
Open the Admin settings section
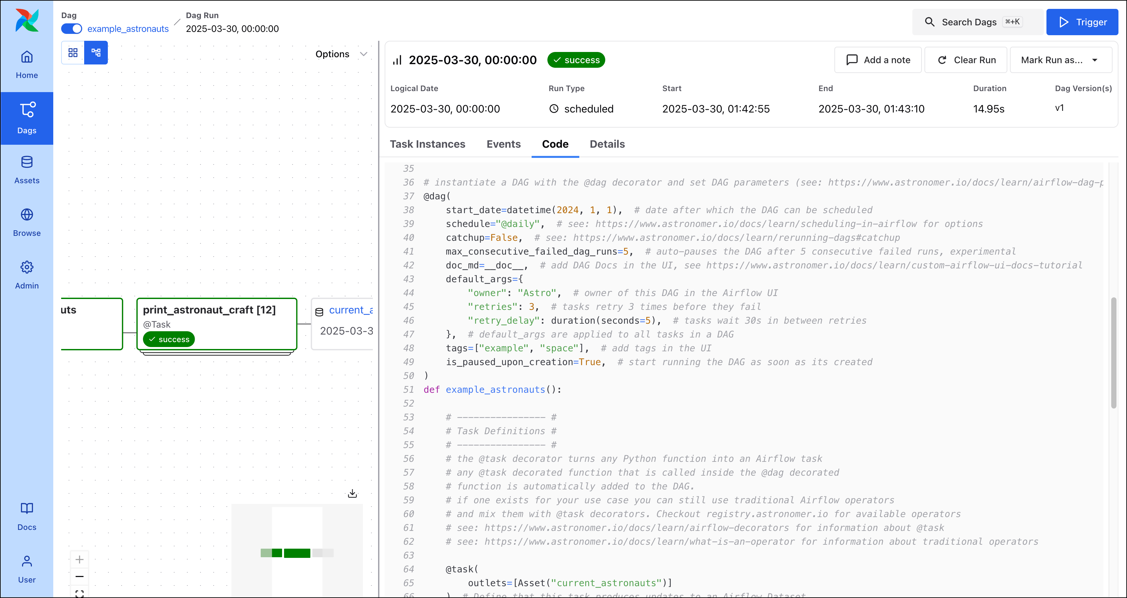pyautogui.click(x=27, y=274)
